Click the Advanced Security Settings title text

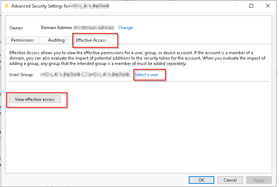40,6
